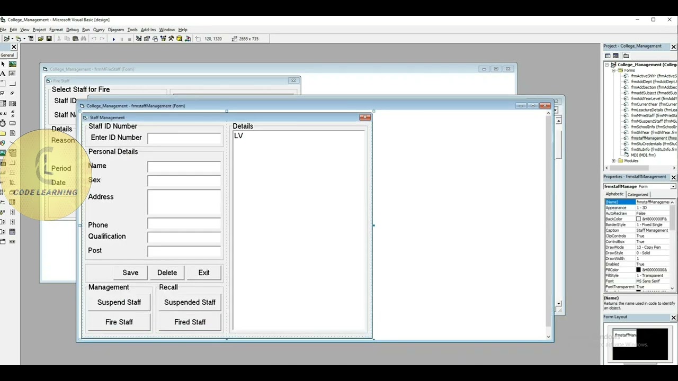The width and height of the screenshot is (678, 381).
Task: Close the Form Layout panel
Action: tap(673, 317)
